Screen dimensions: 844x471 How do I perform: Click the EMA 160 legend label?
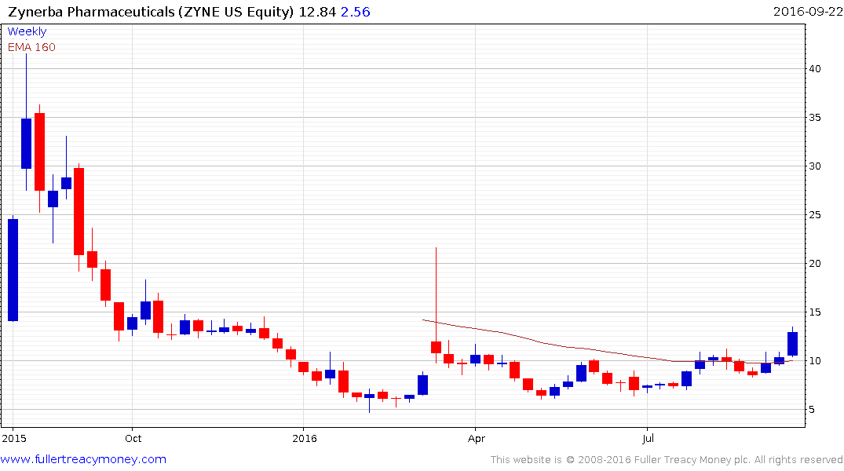31,47
